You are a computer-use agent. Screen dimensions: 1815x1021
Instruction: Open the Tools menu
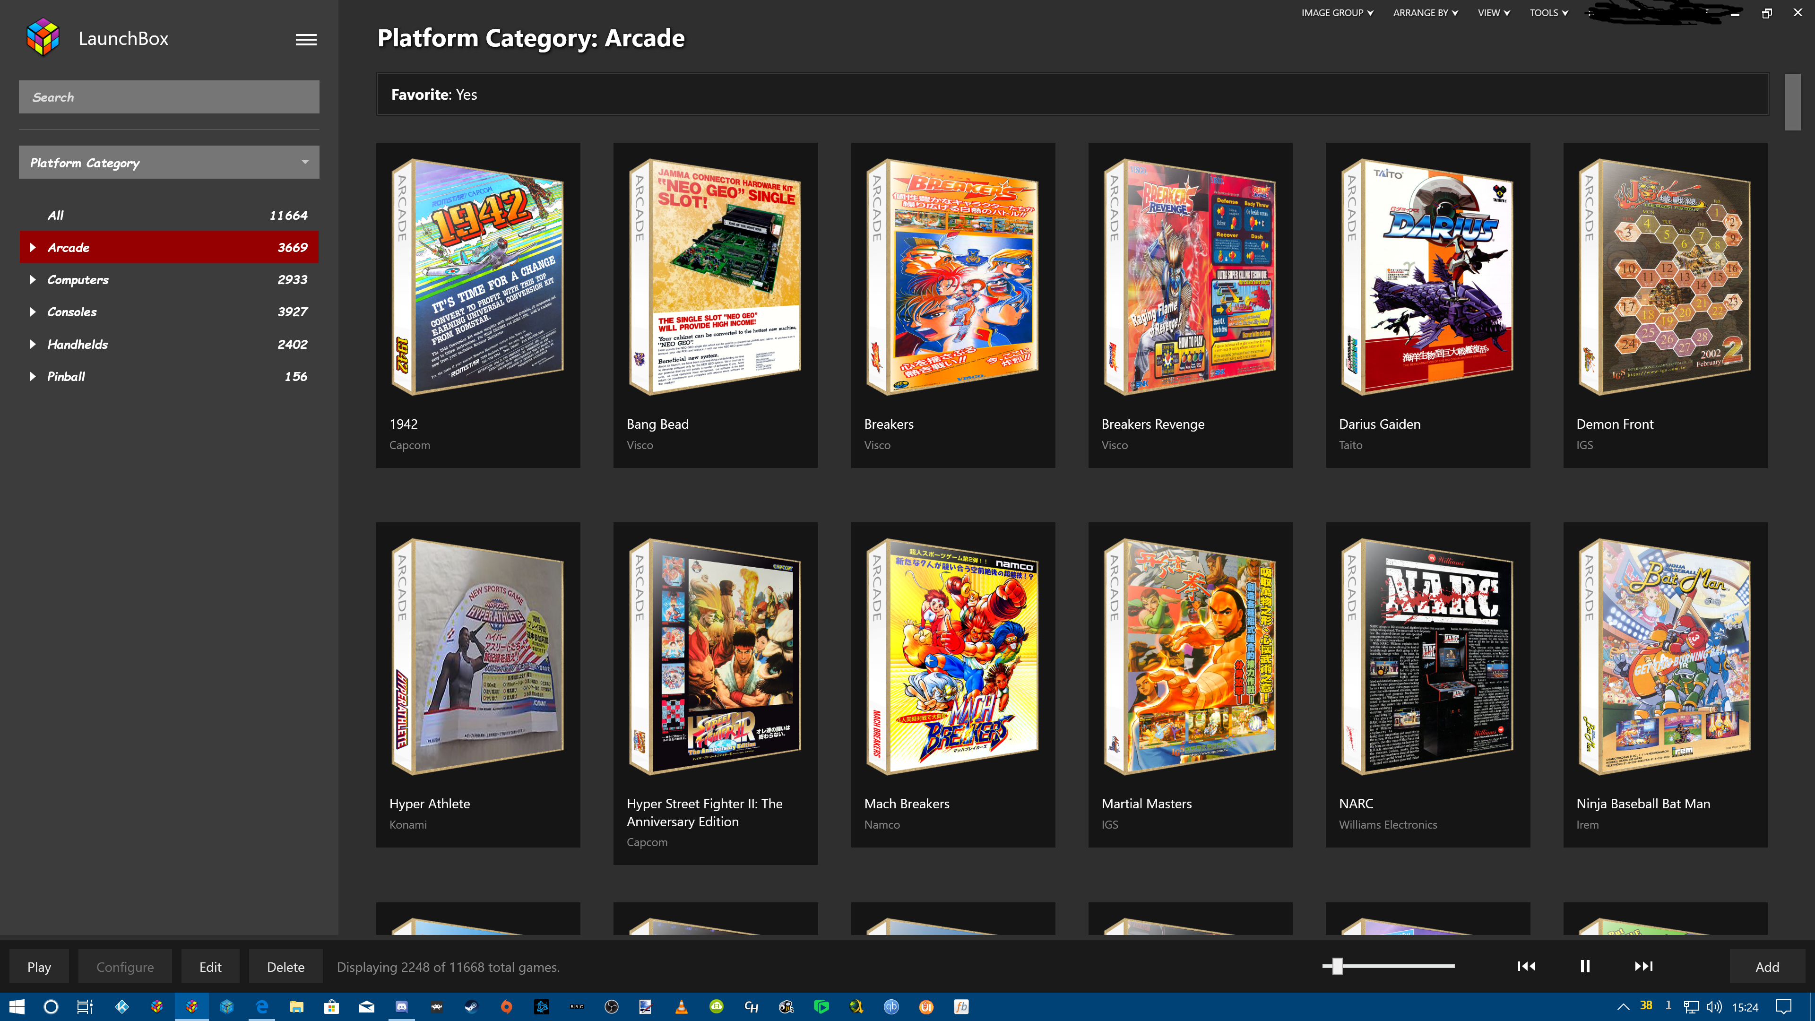click(1549, 13)
